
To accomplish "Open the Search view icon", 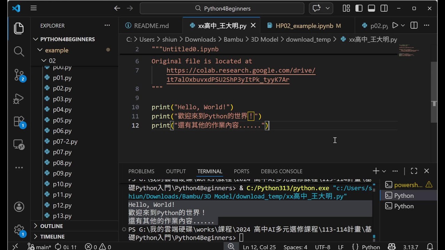I will click(19, 51).
